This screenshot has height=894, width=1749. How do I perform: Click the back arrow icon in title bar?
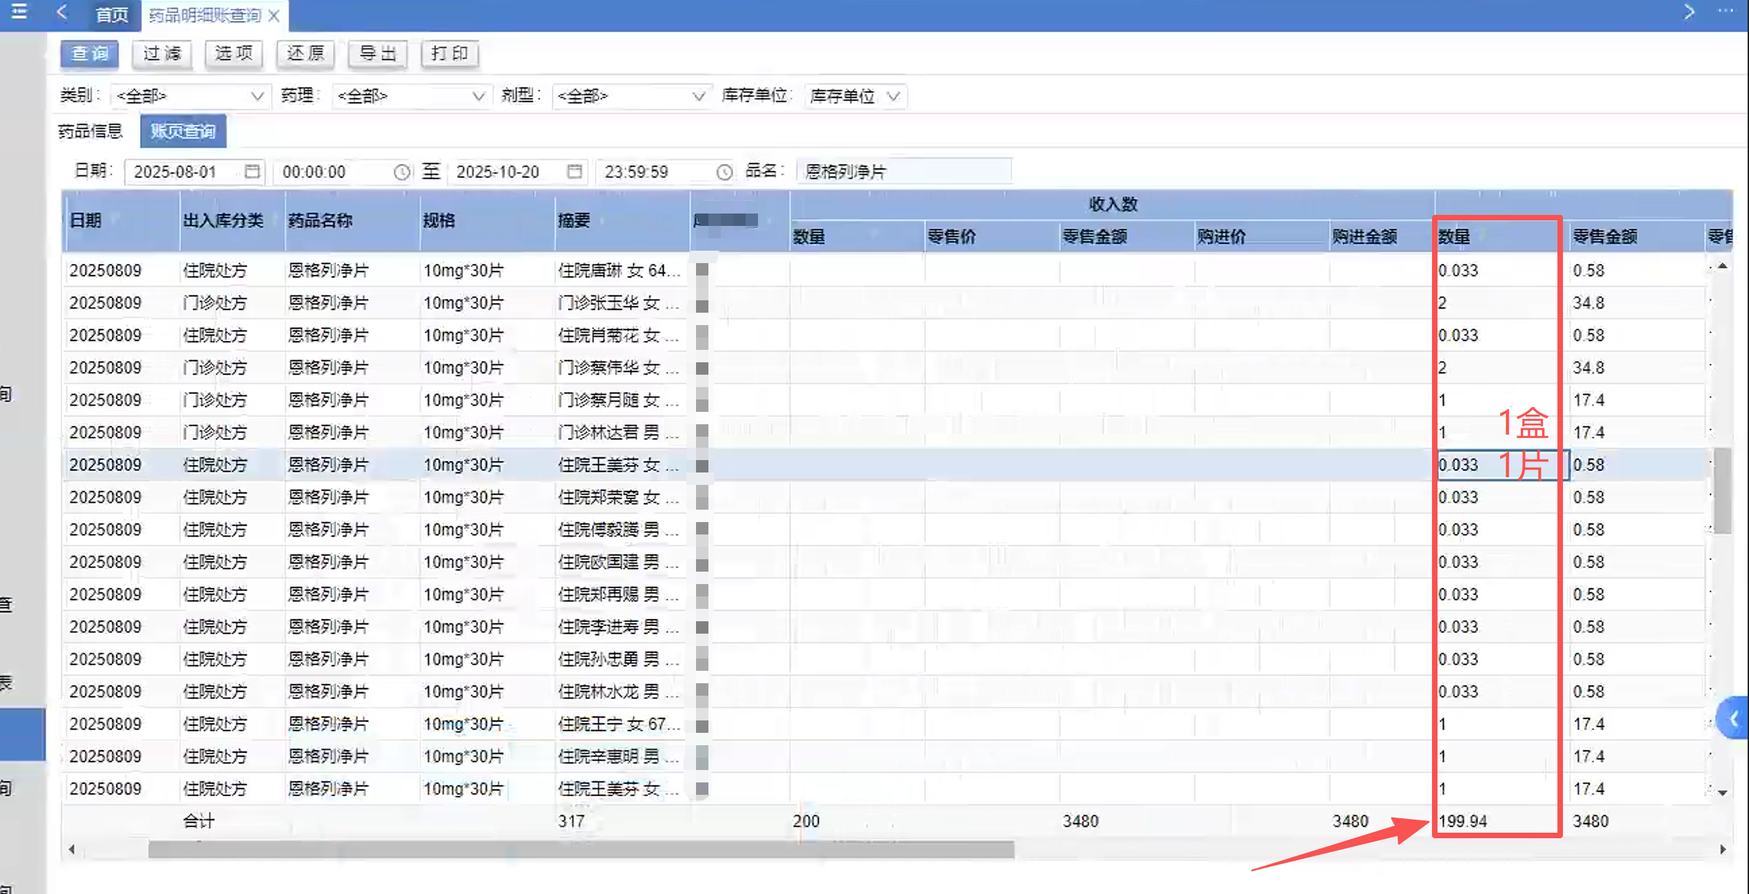point(62,12)
